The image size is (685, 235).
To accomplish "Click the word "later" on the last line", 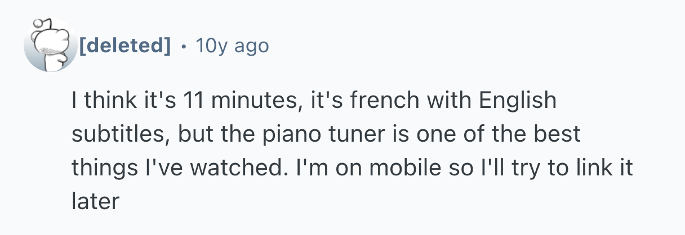I will [95, 201].
